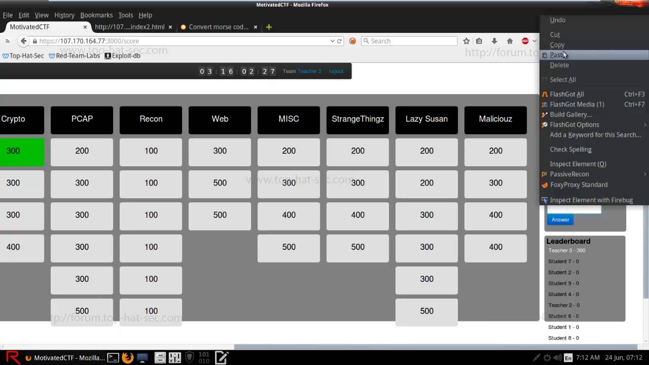This screenshot has height=365, width=649.
Task: Choose Select All in the context menu
Action: tap(594, 80)
